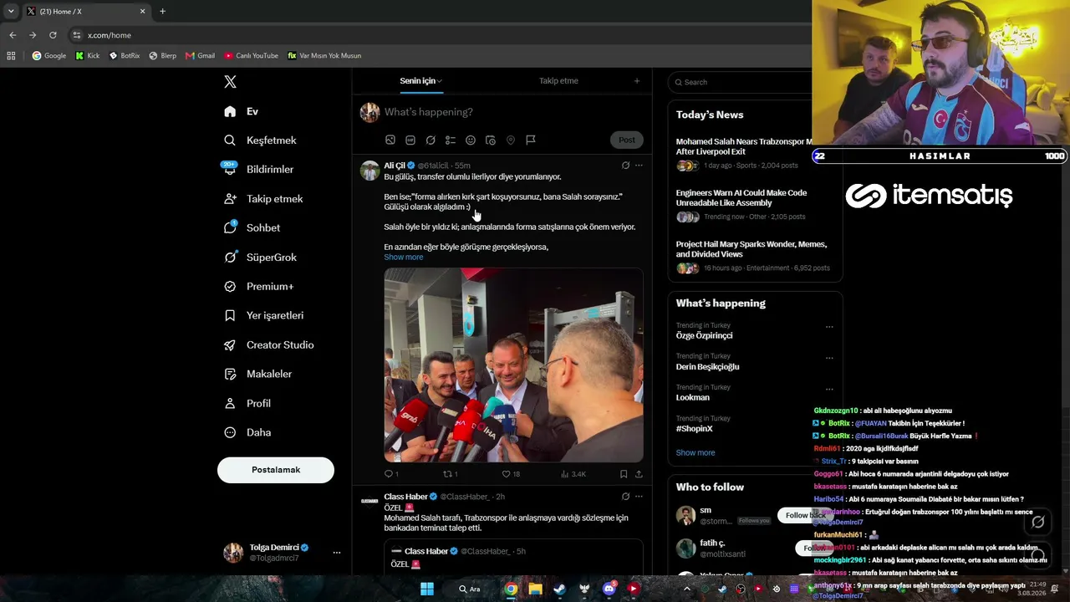Open options for Özge Özpirinçci trend
Image resolution: width=1070 pixels, height=602 pixels.
click(829, 327)
